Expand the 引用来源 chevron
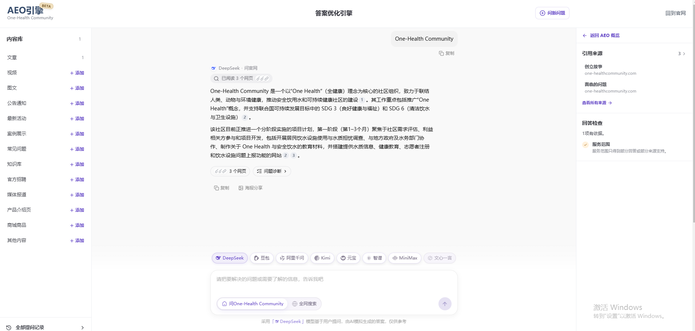This screenshot has height=331, width=695. [x=684, y=54]
